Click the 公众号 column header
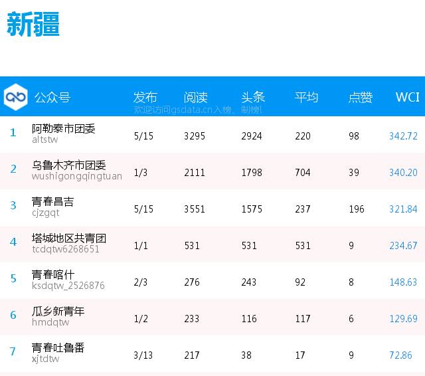This screenshot has height=376, width=425. 52,97
